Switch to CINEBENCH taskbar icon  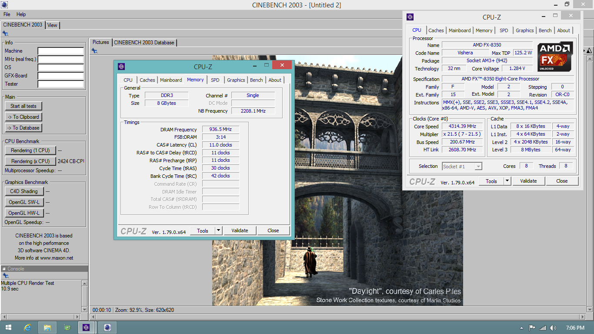pos(107,327)
